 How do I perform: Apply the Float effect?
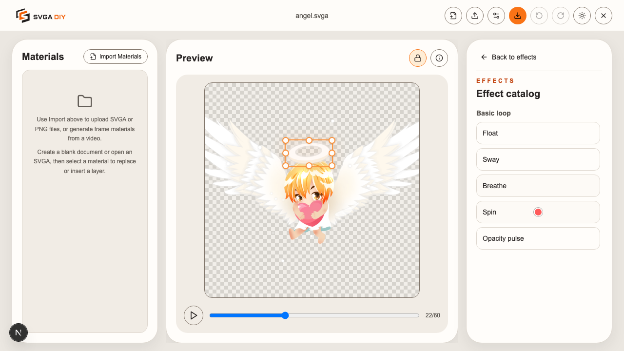[538, 133]
